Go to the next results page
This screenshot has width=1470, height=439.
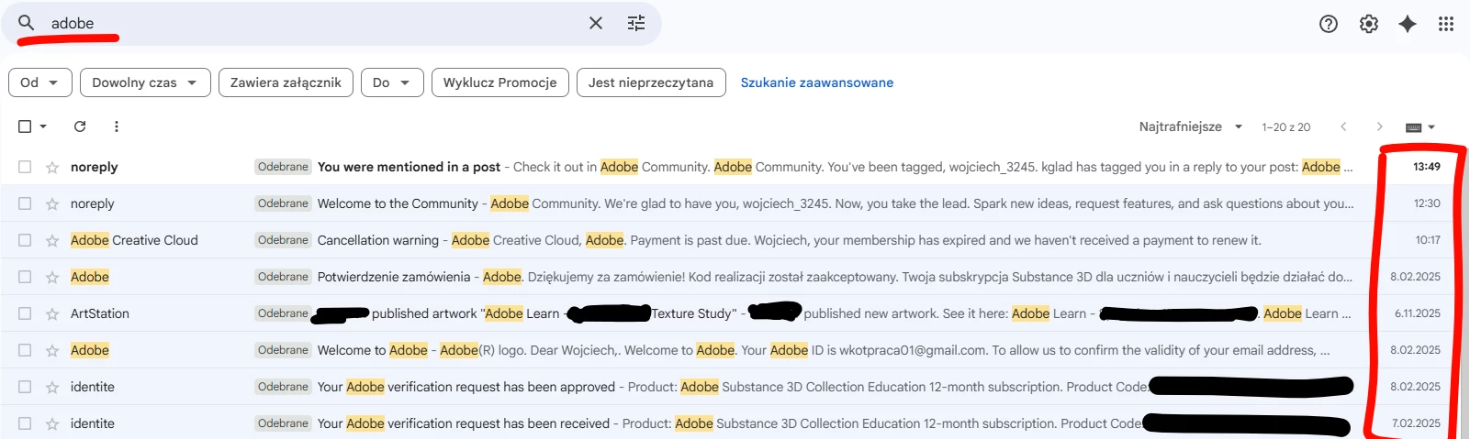tap(1379, 126)
